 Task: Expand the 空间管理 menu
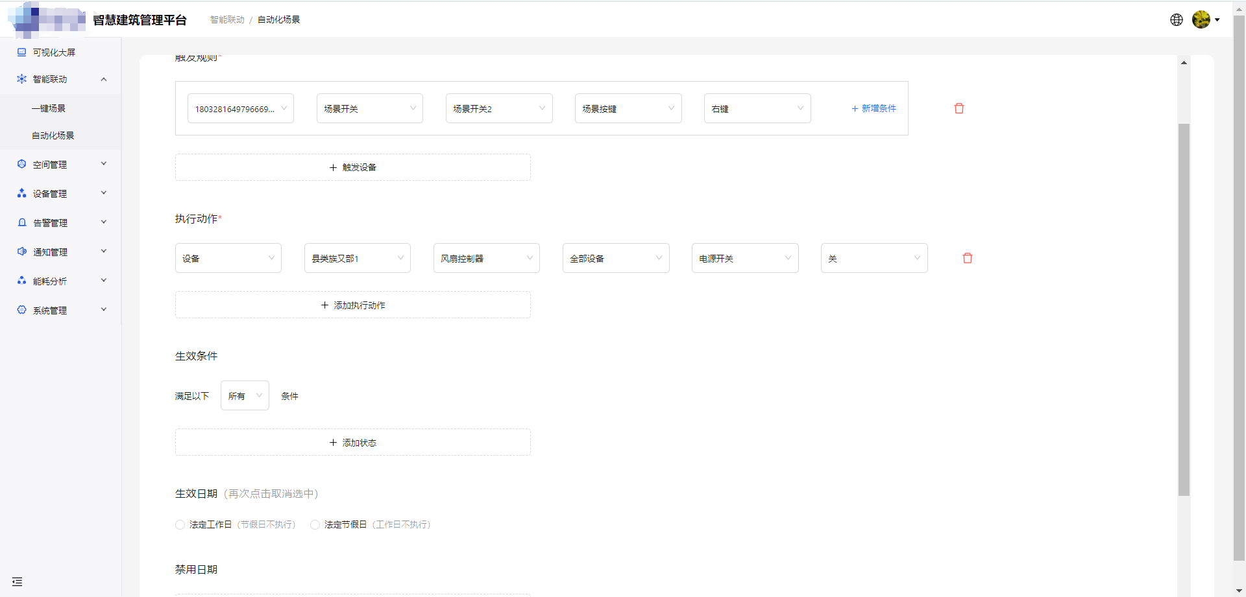click(x=60, y=165)
